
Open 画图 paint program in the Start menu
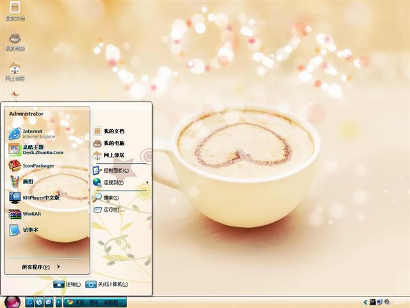click(21, 182)
